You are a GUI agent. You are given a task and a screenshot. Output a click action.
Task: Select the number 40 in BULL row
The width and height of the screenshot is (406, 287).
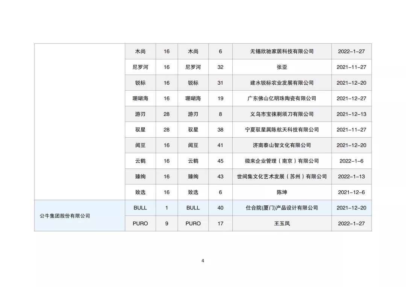point(220,208)
